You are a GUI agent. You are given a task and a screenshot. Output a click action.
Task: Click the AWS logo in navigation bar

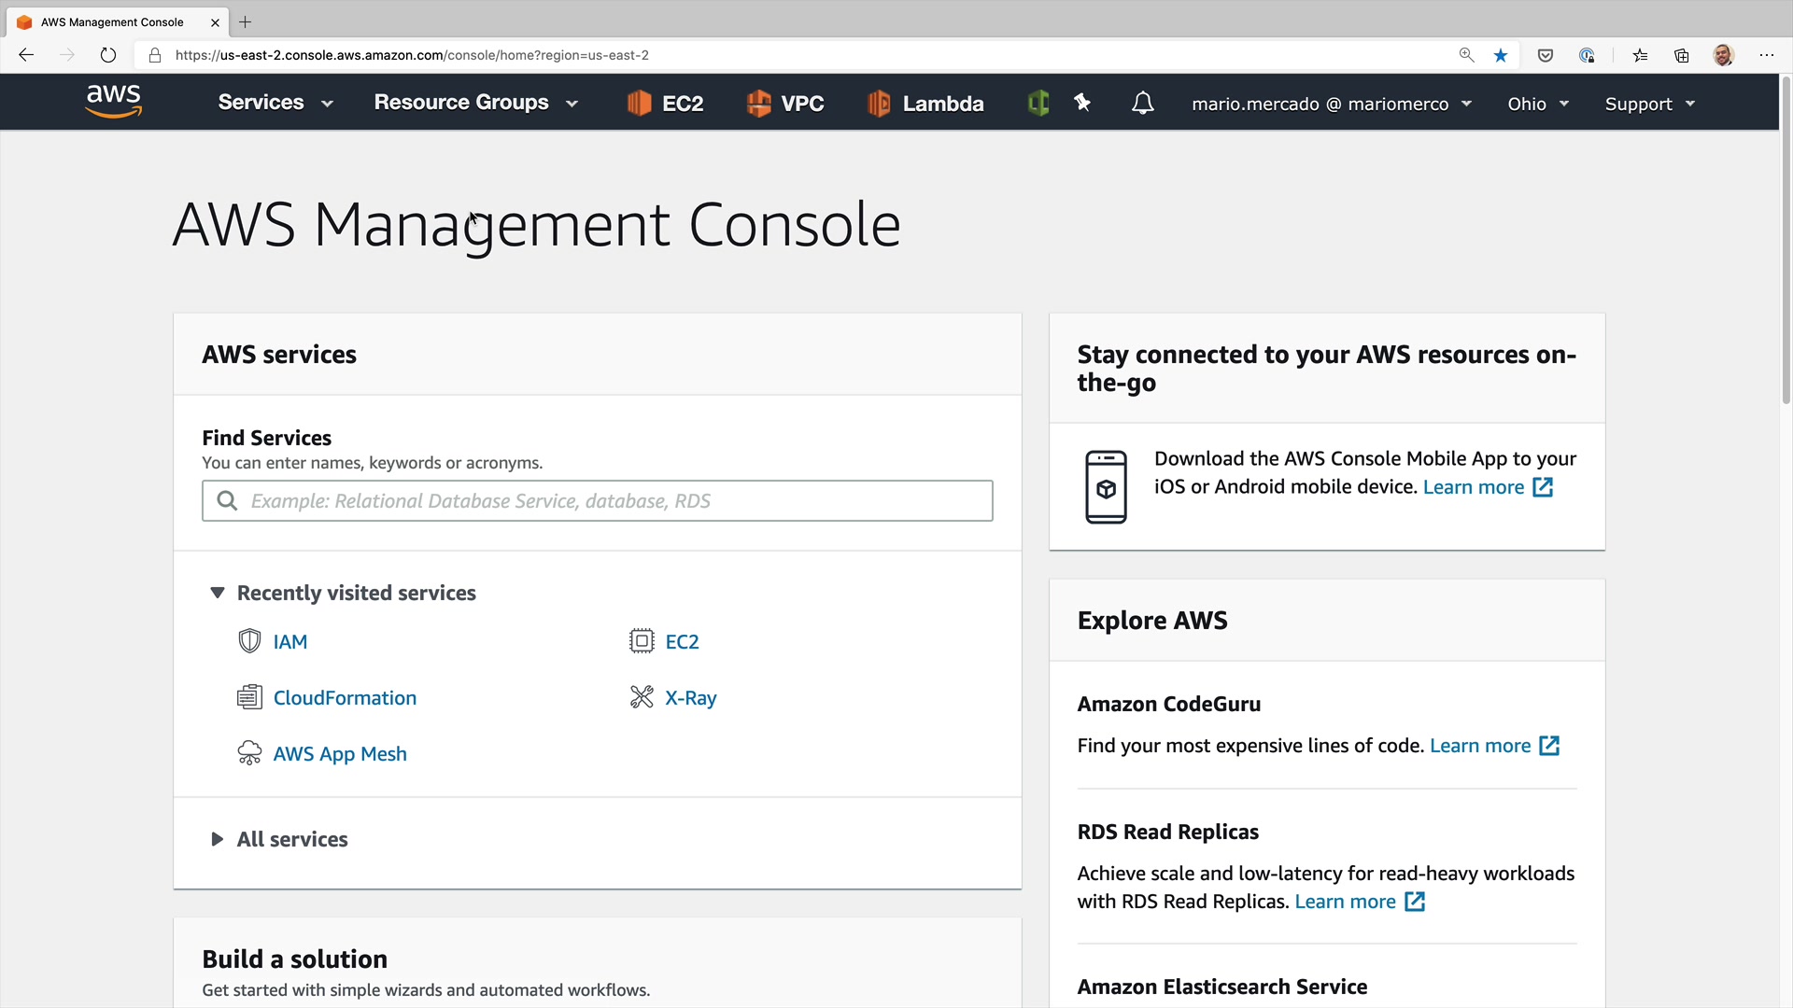[113, 102]
